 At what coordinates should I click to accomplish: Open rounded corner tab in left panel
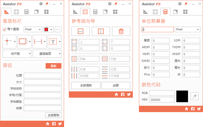click(x=36, y=12)
